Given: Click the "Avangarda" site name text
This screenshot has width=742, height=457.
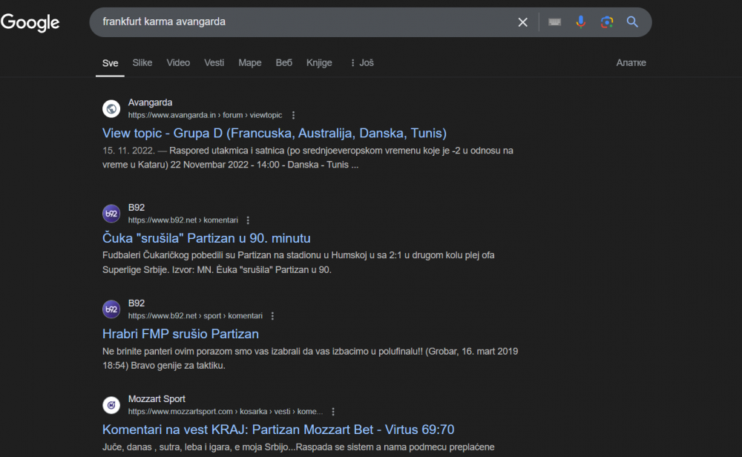Looking at the screenshot, I should 150,102.
